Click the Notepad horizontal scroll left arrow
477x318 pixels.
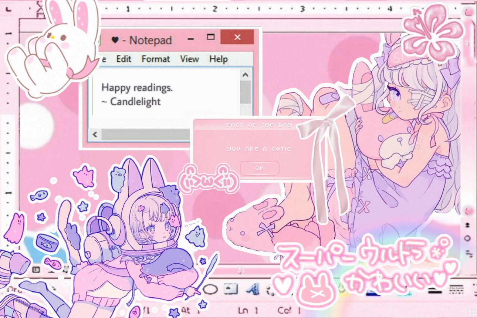click(95, 134)
